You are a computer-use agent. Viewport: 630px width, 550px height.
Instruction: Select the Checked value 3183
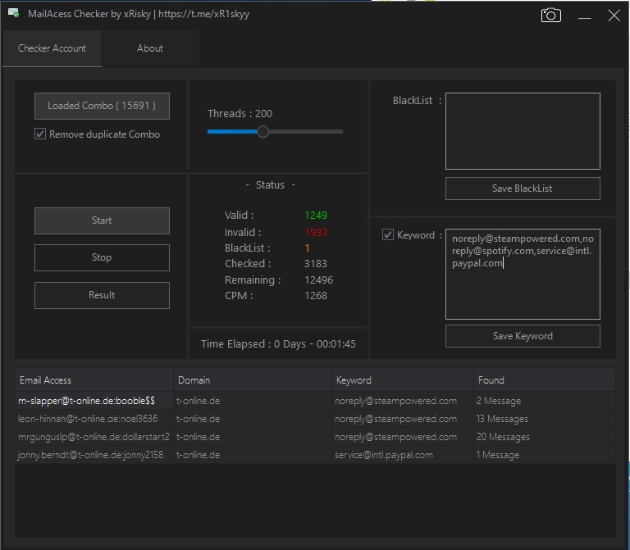[x=316, y=264]
